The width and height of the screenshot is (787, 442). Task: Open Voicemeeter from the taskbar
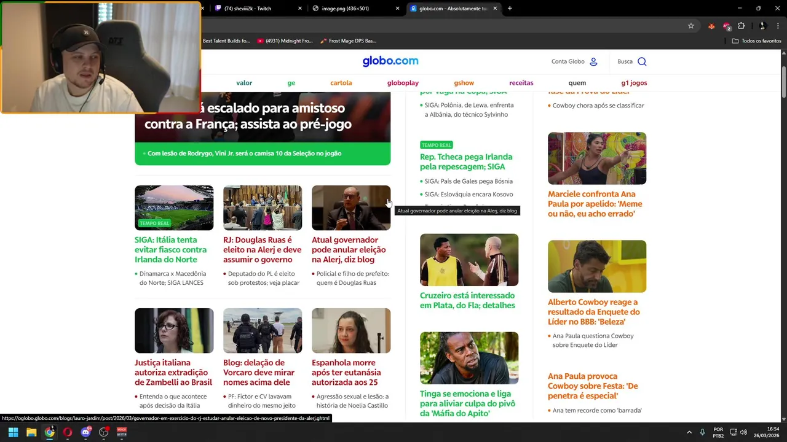point(122,432)
